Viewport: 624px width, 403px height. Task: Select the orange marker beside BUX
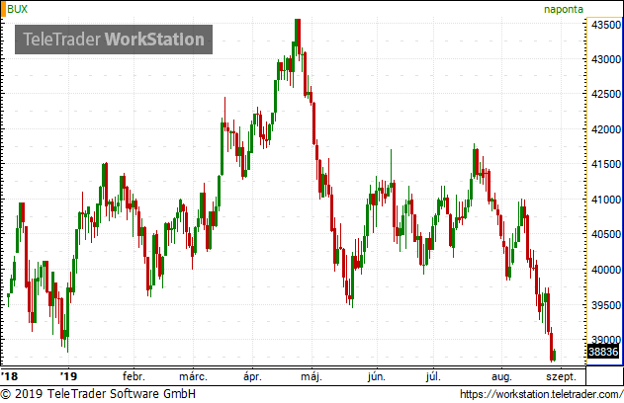coord(3,9)
